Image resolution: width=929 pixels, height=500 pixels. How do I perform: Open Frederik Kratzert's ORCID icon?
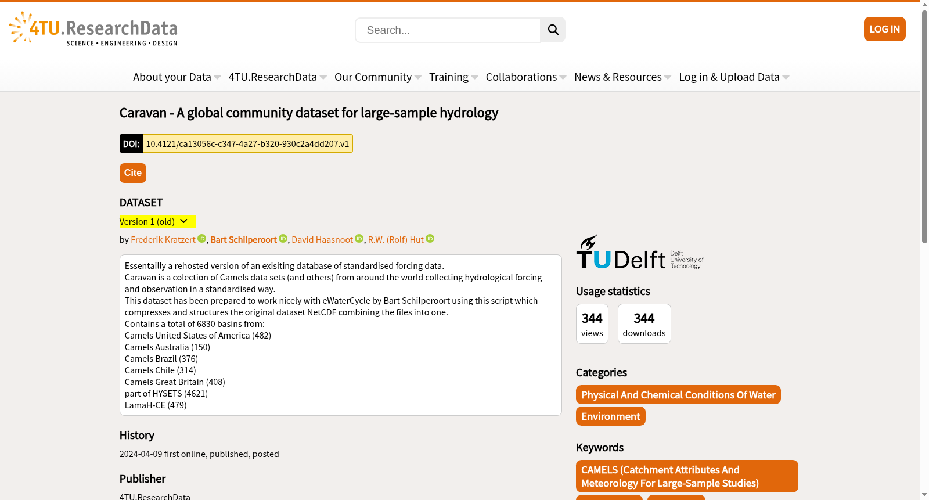pyautogui.click(x=202, y=239)
